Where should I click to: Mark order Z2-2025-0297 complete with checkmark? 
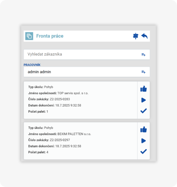(x=143, y=152)
